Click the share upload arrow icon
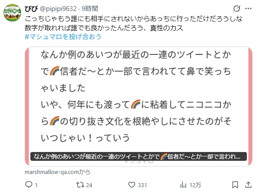The width and height of the screenshot is (257, 192). pyautogui.click(x=248, y=185)
